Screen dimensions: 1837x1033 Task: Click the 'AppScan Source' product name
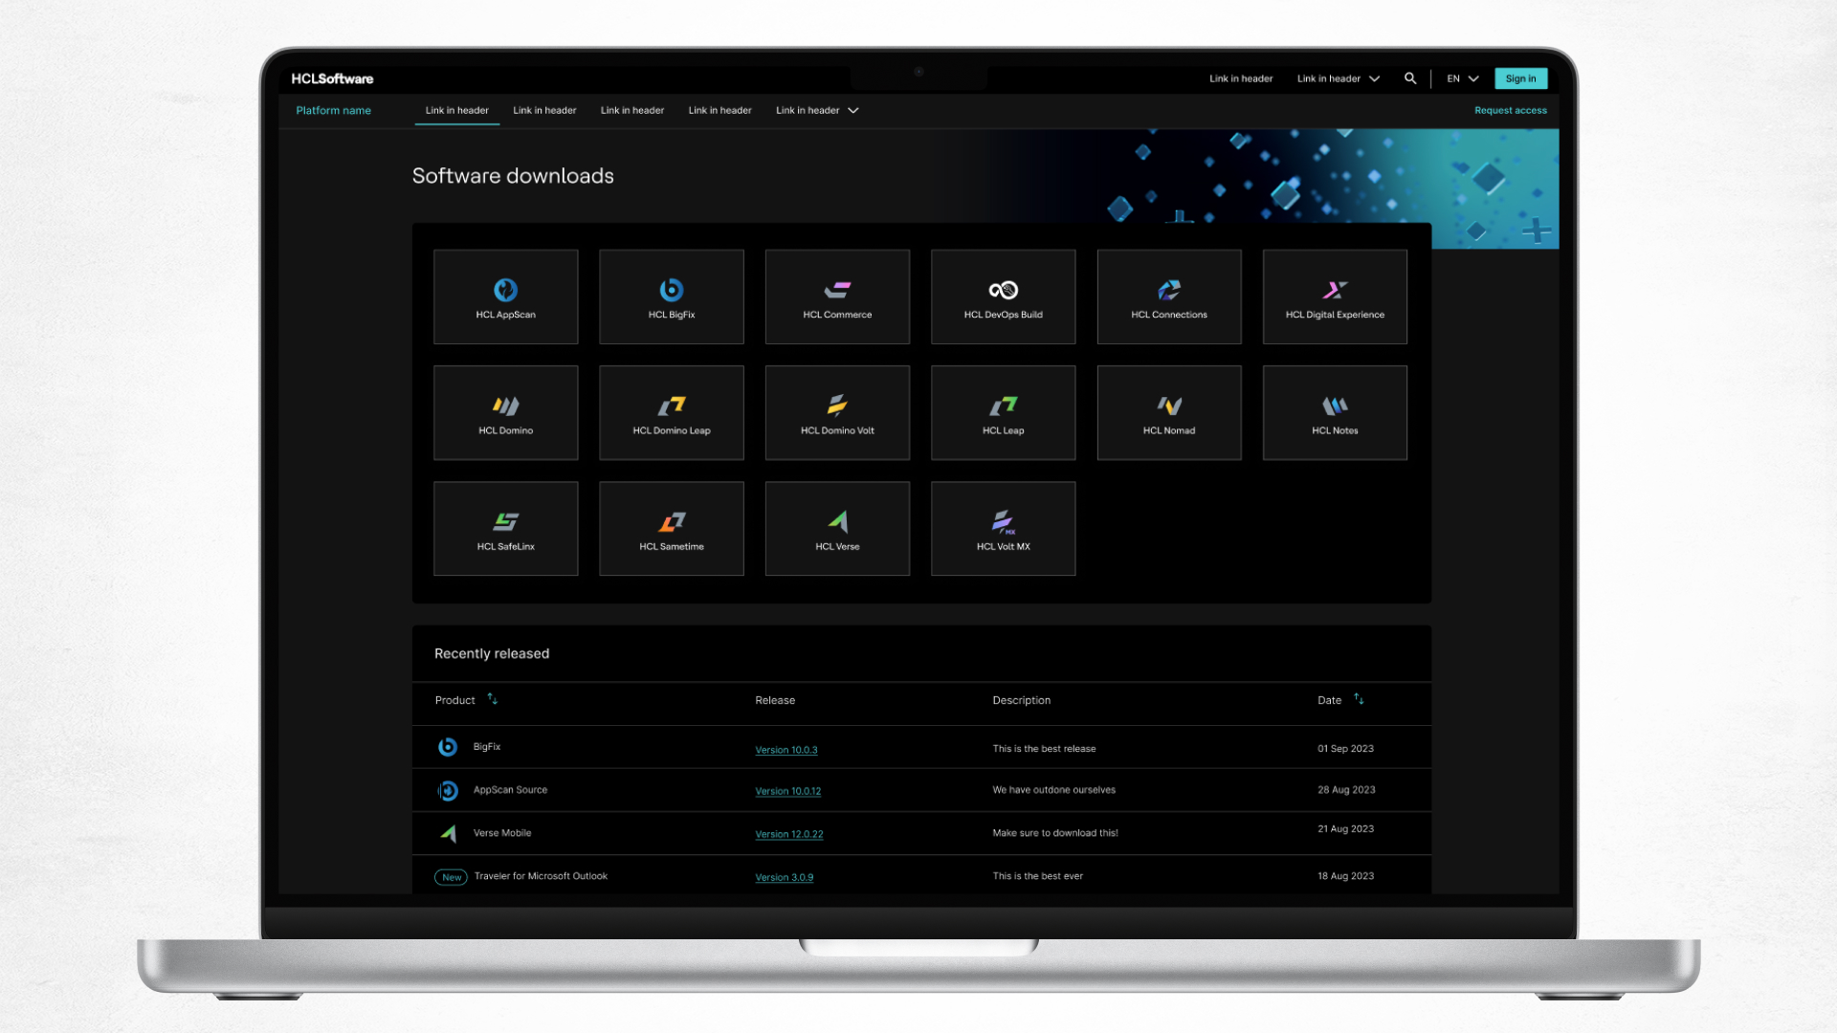coord(511,790)
